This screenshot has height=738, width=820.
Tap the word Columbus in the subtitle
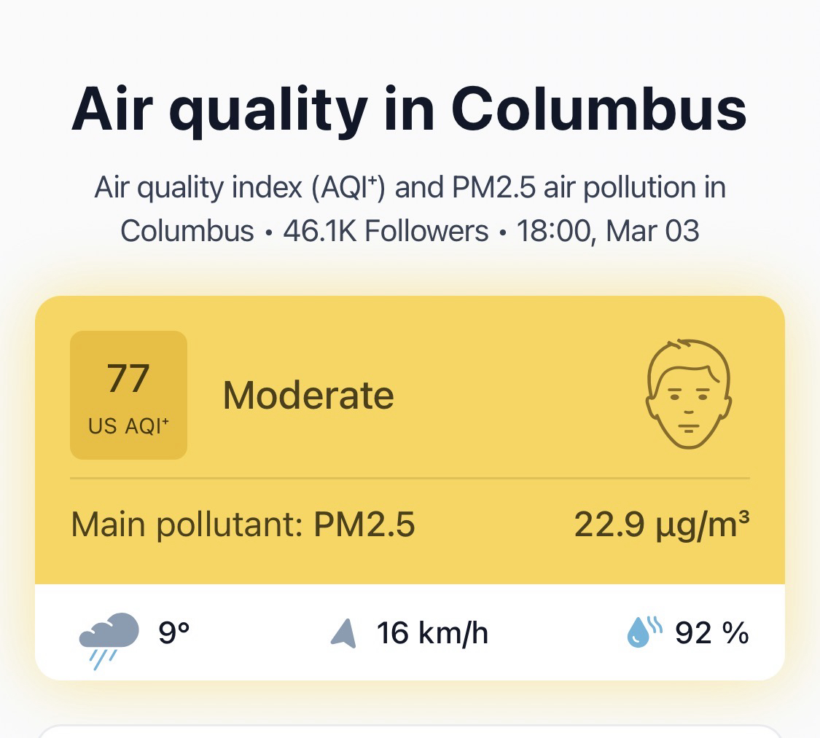187,231
